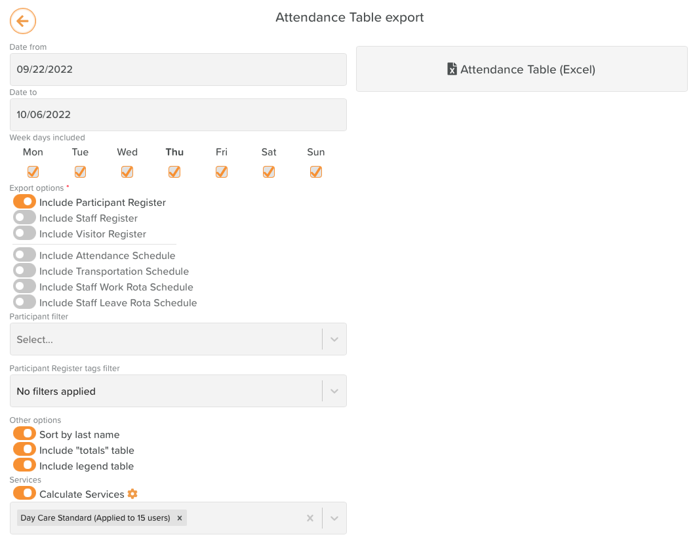The height and width of the screenshot is (543, 699).
Task: Enable Include Transportation Schedule toggle
Action: [x=24, y=271]
